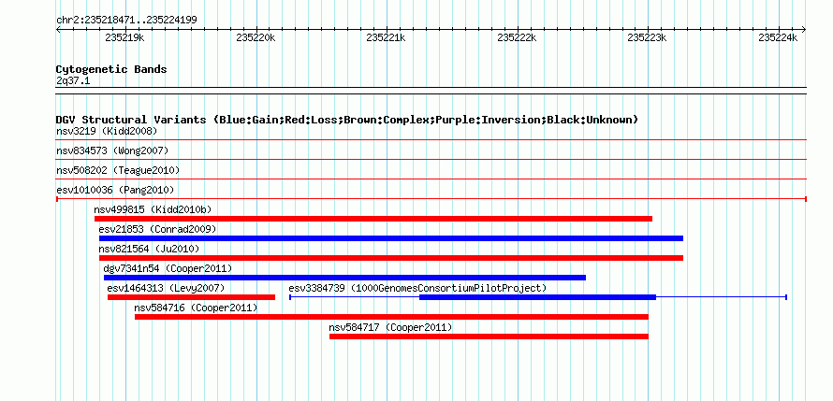Click the 2q37.1 band label
Viewport: 833px width, 401px height.
coord(72,81)
